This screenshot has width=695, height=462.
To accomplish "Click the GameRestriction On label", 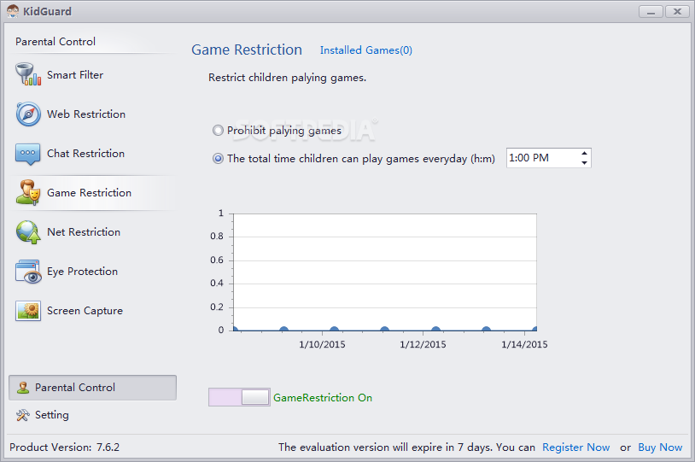I will tap(323, 398).
